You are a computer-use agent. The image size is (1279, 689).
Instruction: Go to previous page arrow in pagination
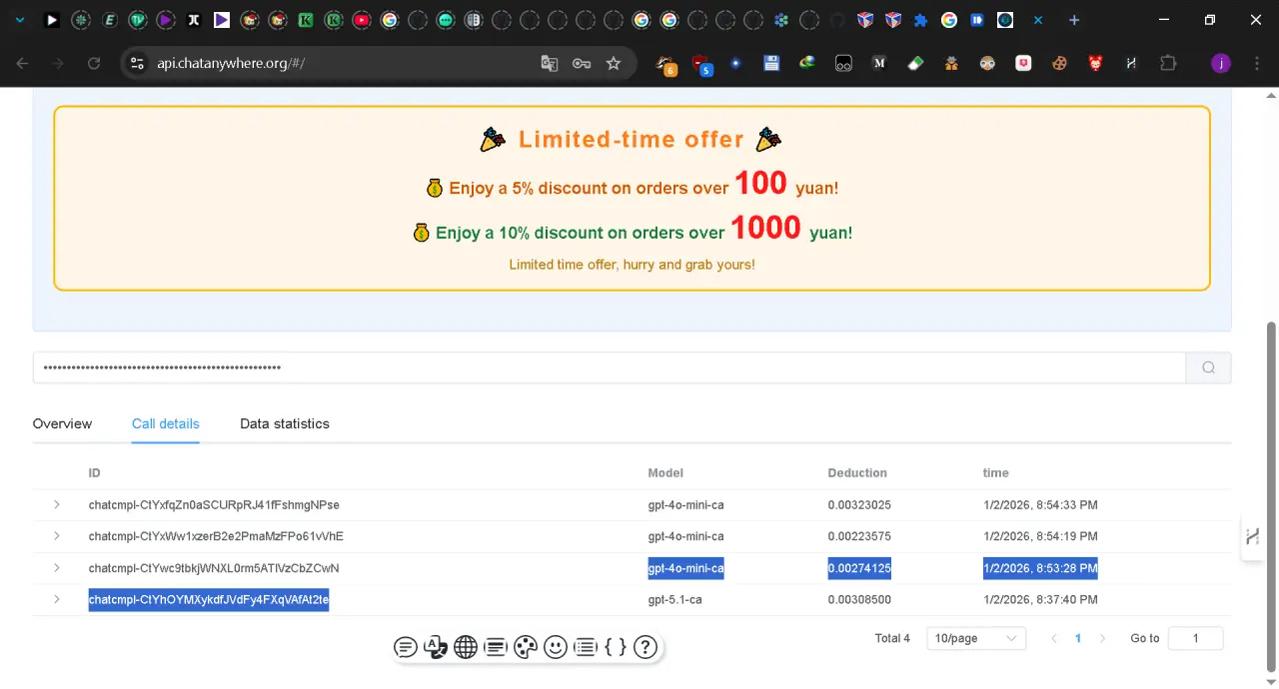(1054, 638)
